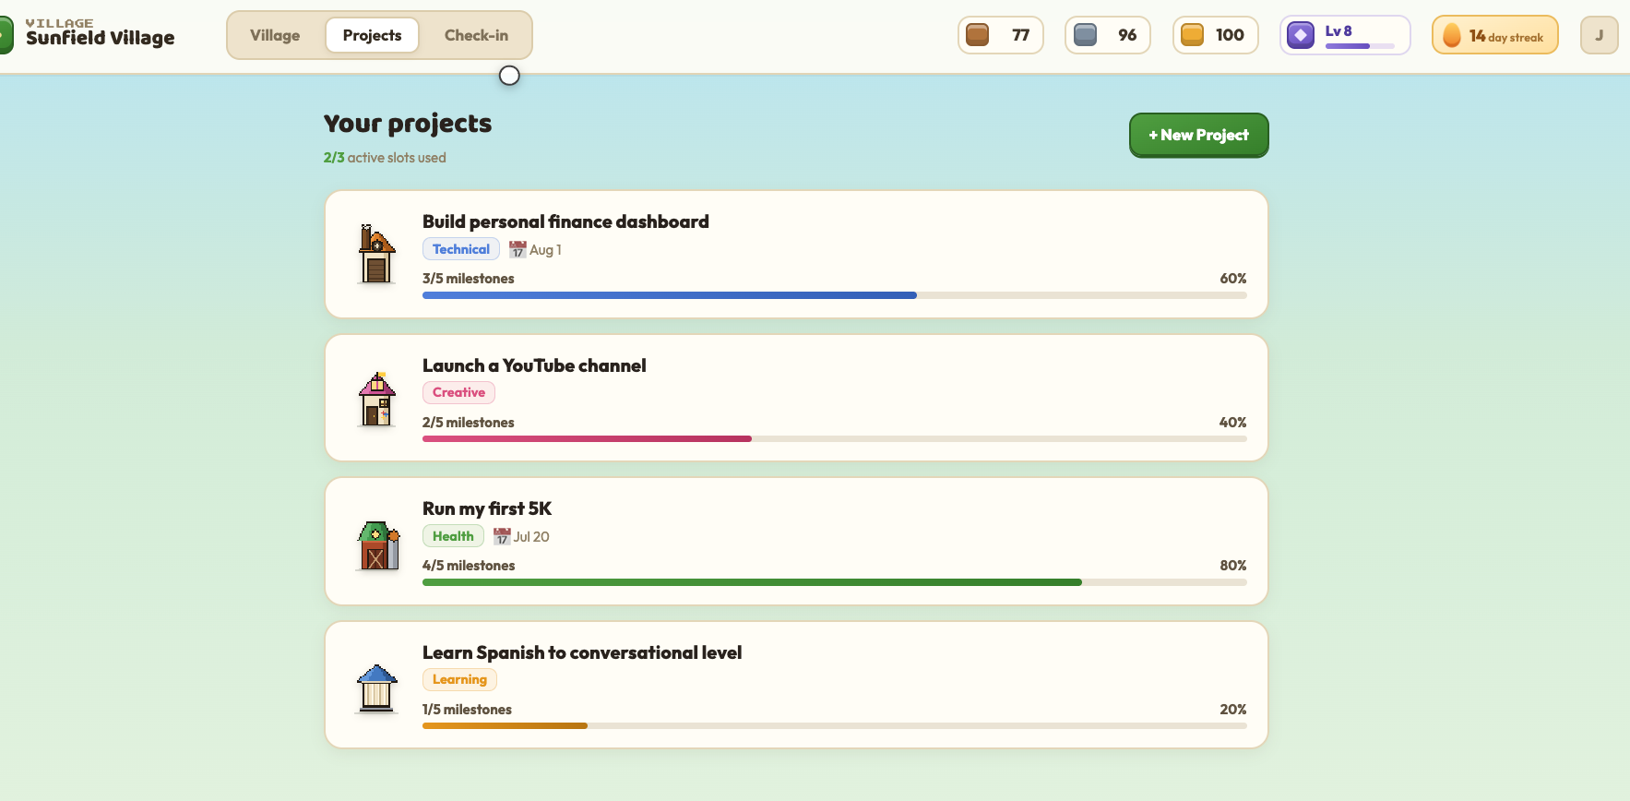The width and height of the screenshot is (1630, 801).
Task: Click the Creative category tag
Action: coord(458,392)
